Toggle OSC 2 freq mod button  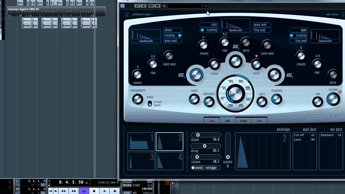pyautogui.click(x=262, y=30)
